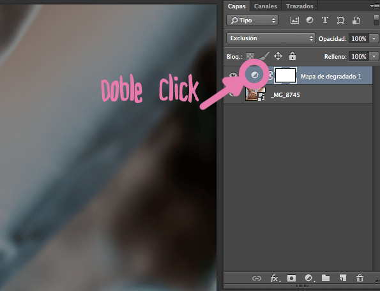Toggle lock all padlock icon
This screenshot has width=380, height=291.
click(x=293, y=56)
